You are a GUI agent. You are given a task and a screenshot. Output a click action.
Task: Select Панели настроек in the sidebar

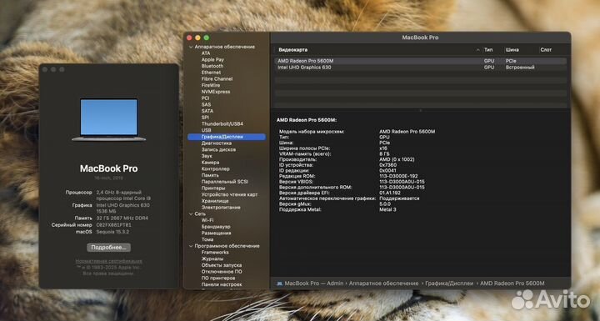[222, 284]
